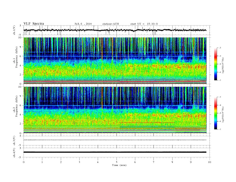Click time axis tick label "8" at the bottom

point(172,162)
